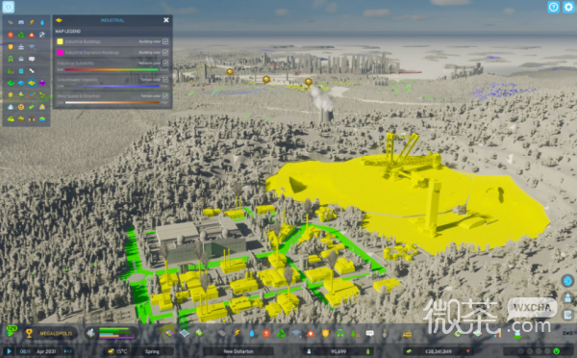Select the purple Office zone info view
Viewport: 577px width, 358px height.
[x=42, y=83]
